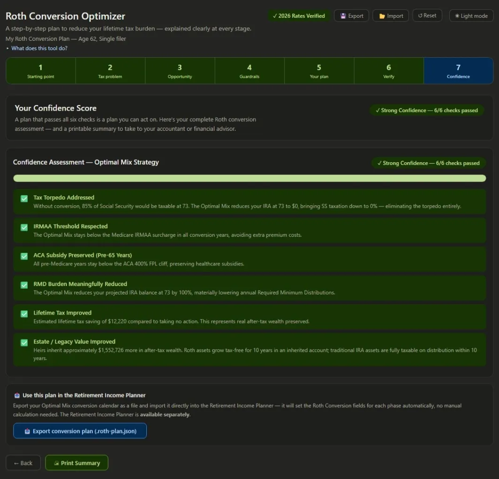Click the Reset circular arrow icon
The height and width of the screenshot is (479, 499).
(420, 15)
